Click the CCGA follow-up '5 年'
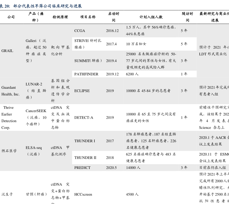Screen dimensions: 229x204 [x=184, y=31]
